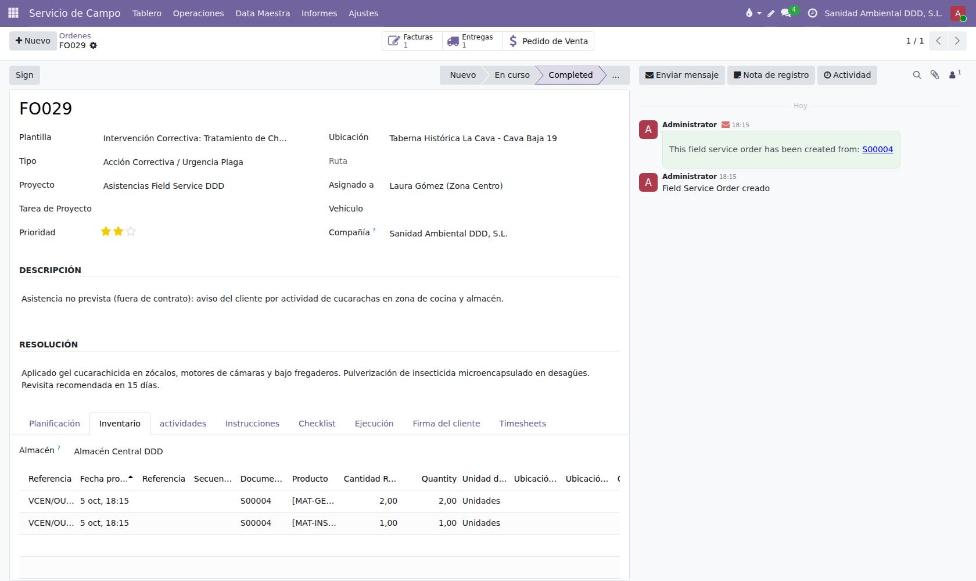Open the S00004 link in chatter
Screen dimensions: 976x581
(x=877, y=149)
